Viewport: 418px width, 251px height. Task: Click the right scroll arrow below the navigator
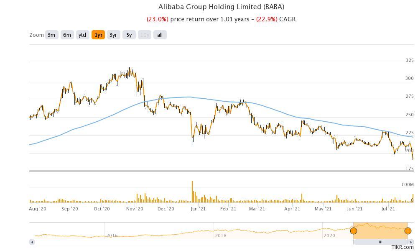(x=412, y=242)
